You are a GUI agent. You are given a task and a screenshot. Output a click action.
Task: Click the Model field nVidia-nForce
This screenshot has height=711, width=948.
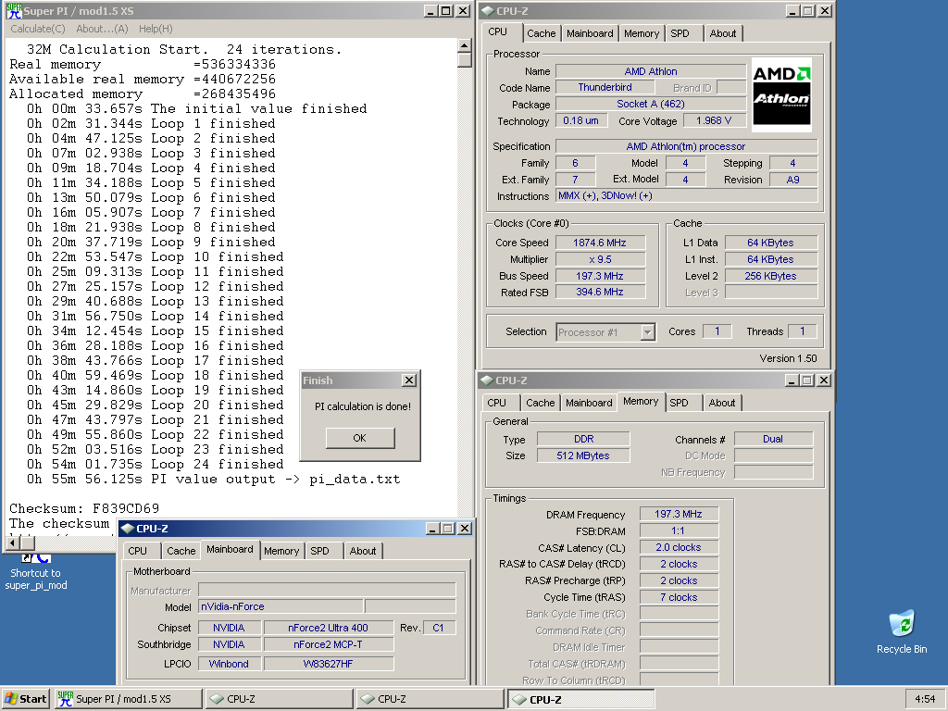[281, 606]
